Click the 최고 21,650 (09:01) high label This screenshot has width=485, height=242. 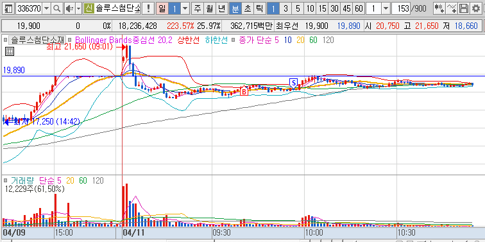(x=80, y=47)
